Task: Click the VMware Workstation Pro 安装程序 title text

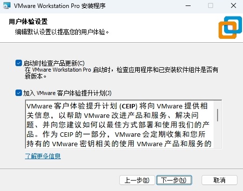Action: tap(60, 6)
